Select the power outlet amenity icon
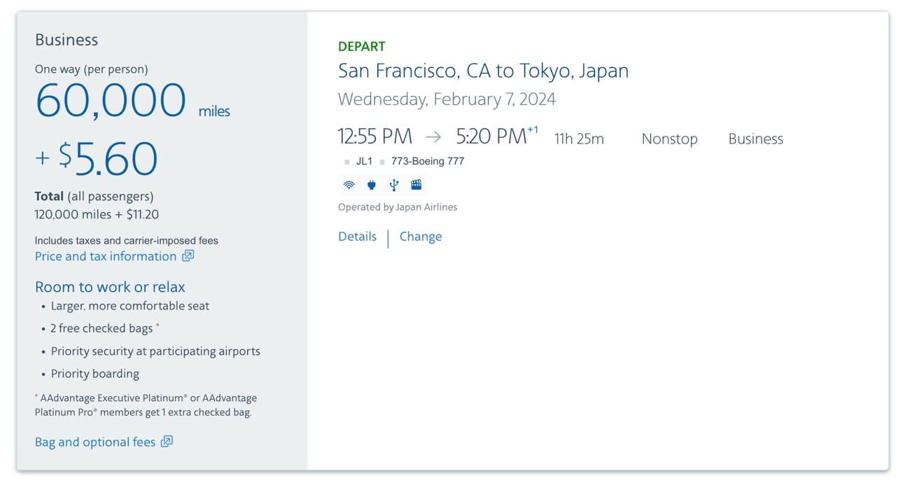This screenshot has height=483, width=910. coord(371,184)
